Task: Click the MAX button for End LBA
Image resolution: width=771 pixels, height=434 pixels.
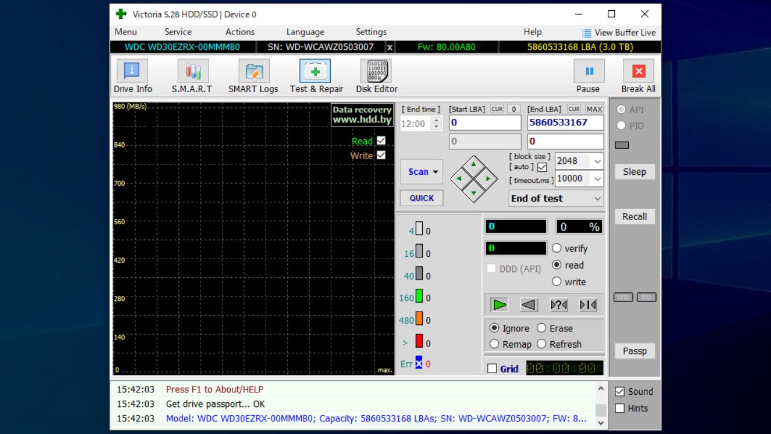Action: coord(595,109)
